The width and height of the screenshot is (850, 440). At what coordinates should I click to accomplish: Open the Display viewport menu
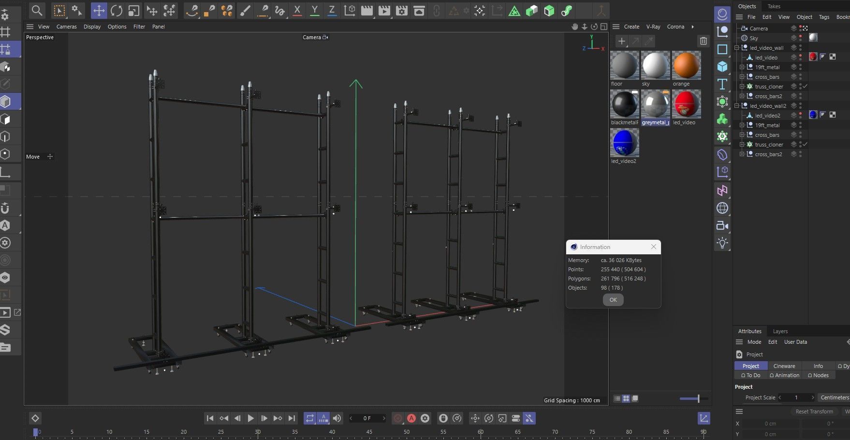click(x=92, y=27)
